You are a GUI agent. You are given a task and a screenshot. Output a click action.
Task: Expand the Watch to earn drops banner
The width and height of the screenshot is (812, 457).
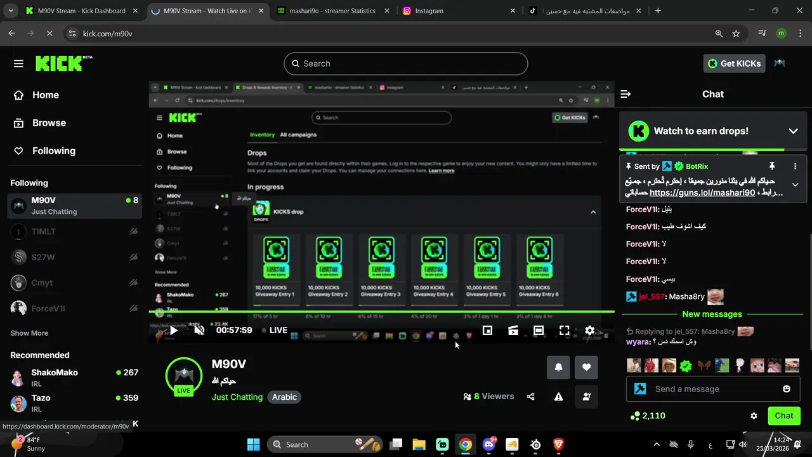pyautogui.click(x=793, y=131)
